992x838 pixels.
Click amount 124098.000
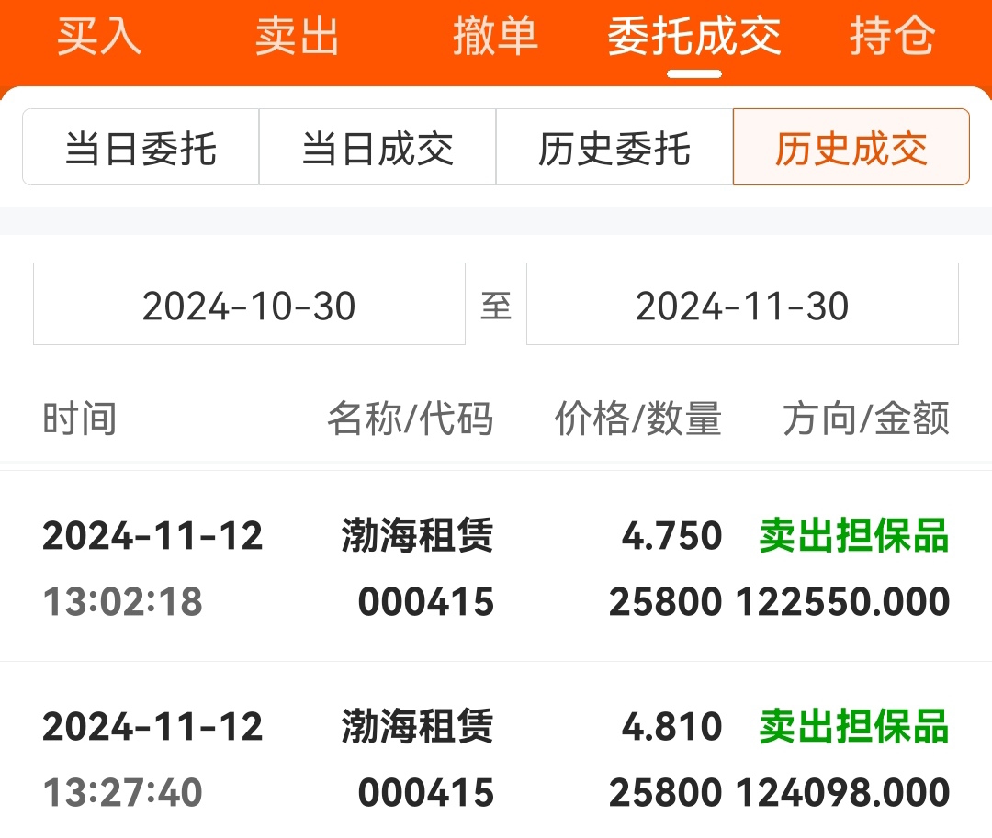click(x=842, y=792)
